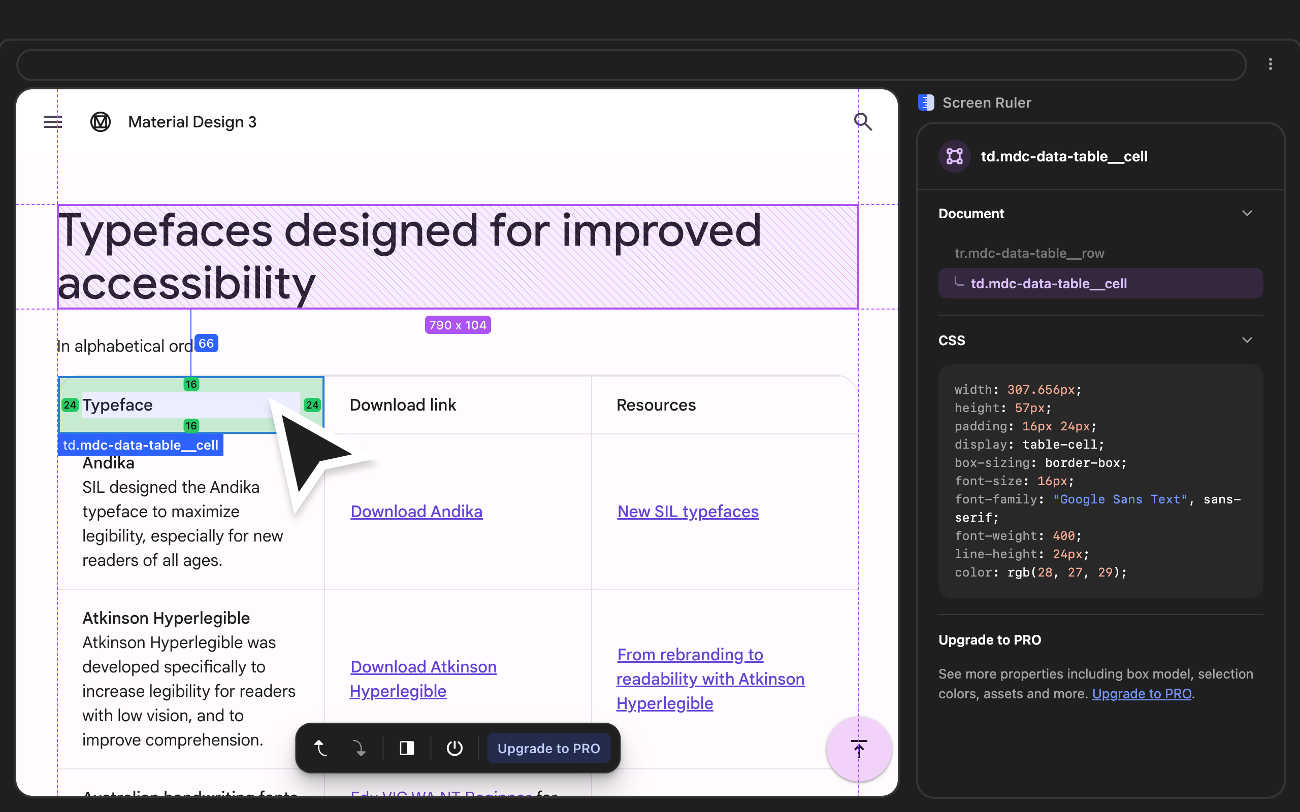Collapse the CSS section chevron
The image size is (1300, 812).
tap(1247, 340)
